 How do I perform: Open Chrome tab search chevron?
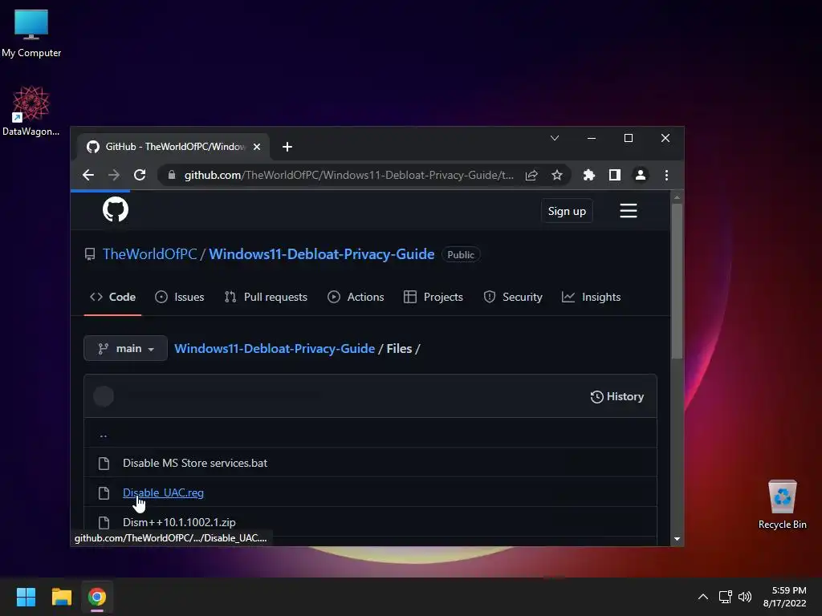click(x=554, y=138)
